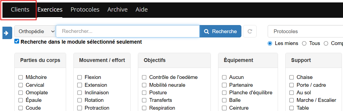This screenshot has width=343, height=111.
Task: Check the Mâchoire body part box
Action: (x=21, y=77)
